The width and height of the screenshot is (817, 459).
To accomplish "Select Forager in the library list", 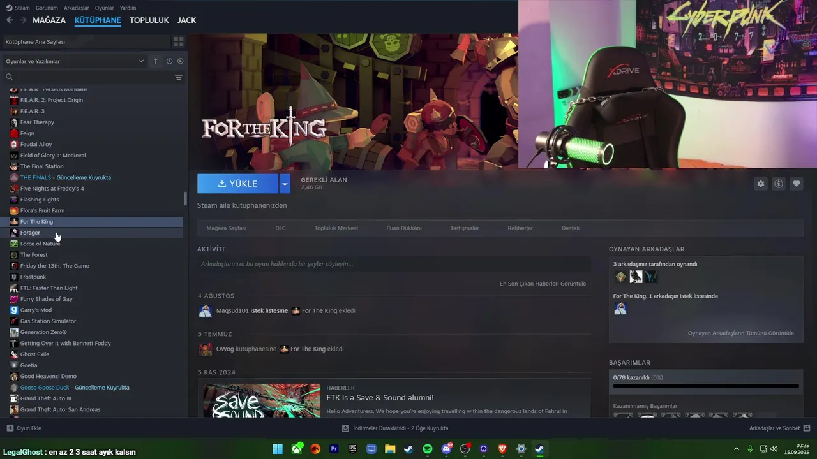I will 30,233.
